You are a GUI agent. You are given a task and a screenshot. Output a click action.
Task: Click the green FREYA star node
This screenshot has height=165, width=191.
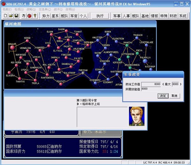[138, 53]
